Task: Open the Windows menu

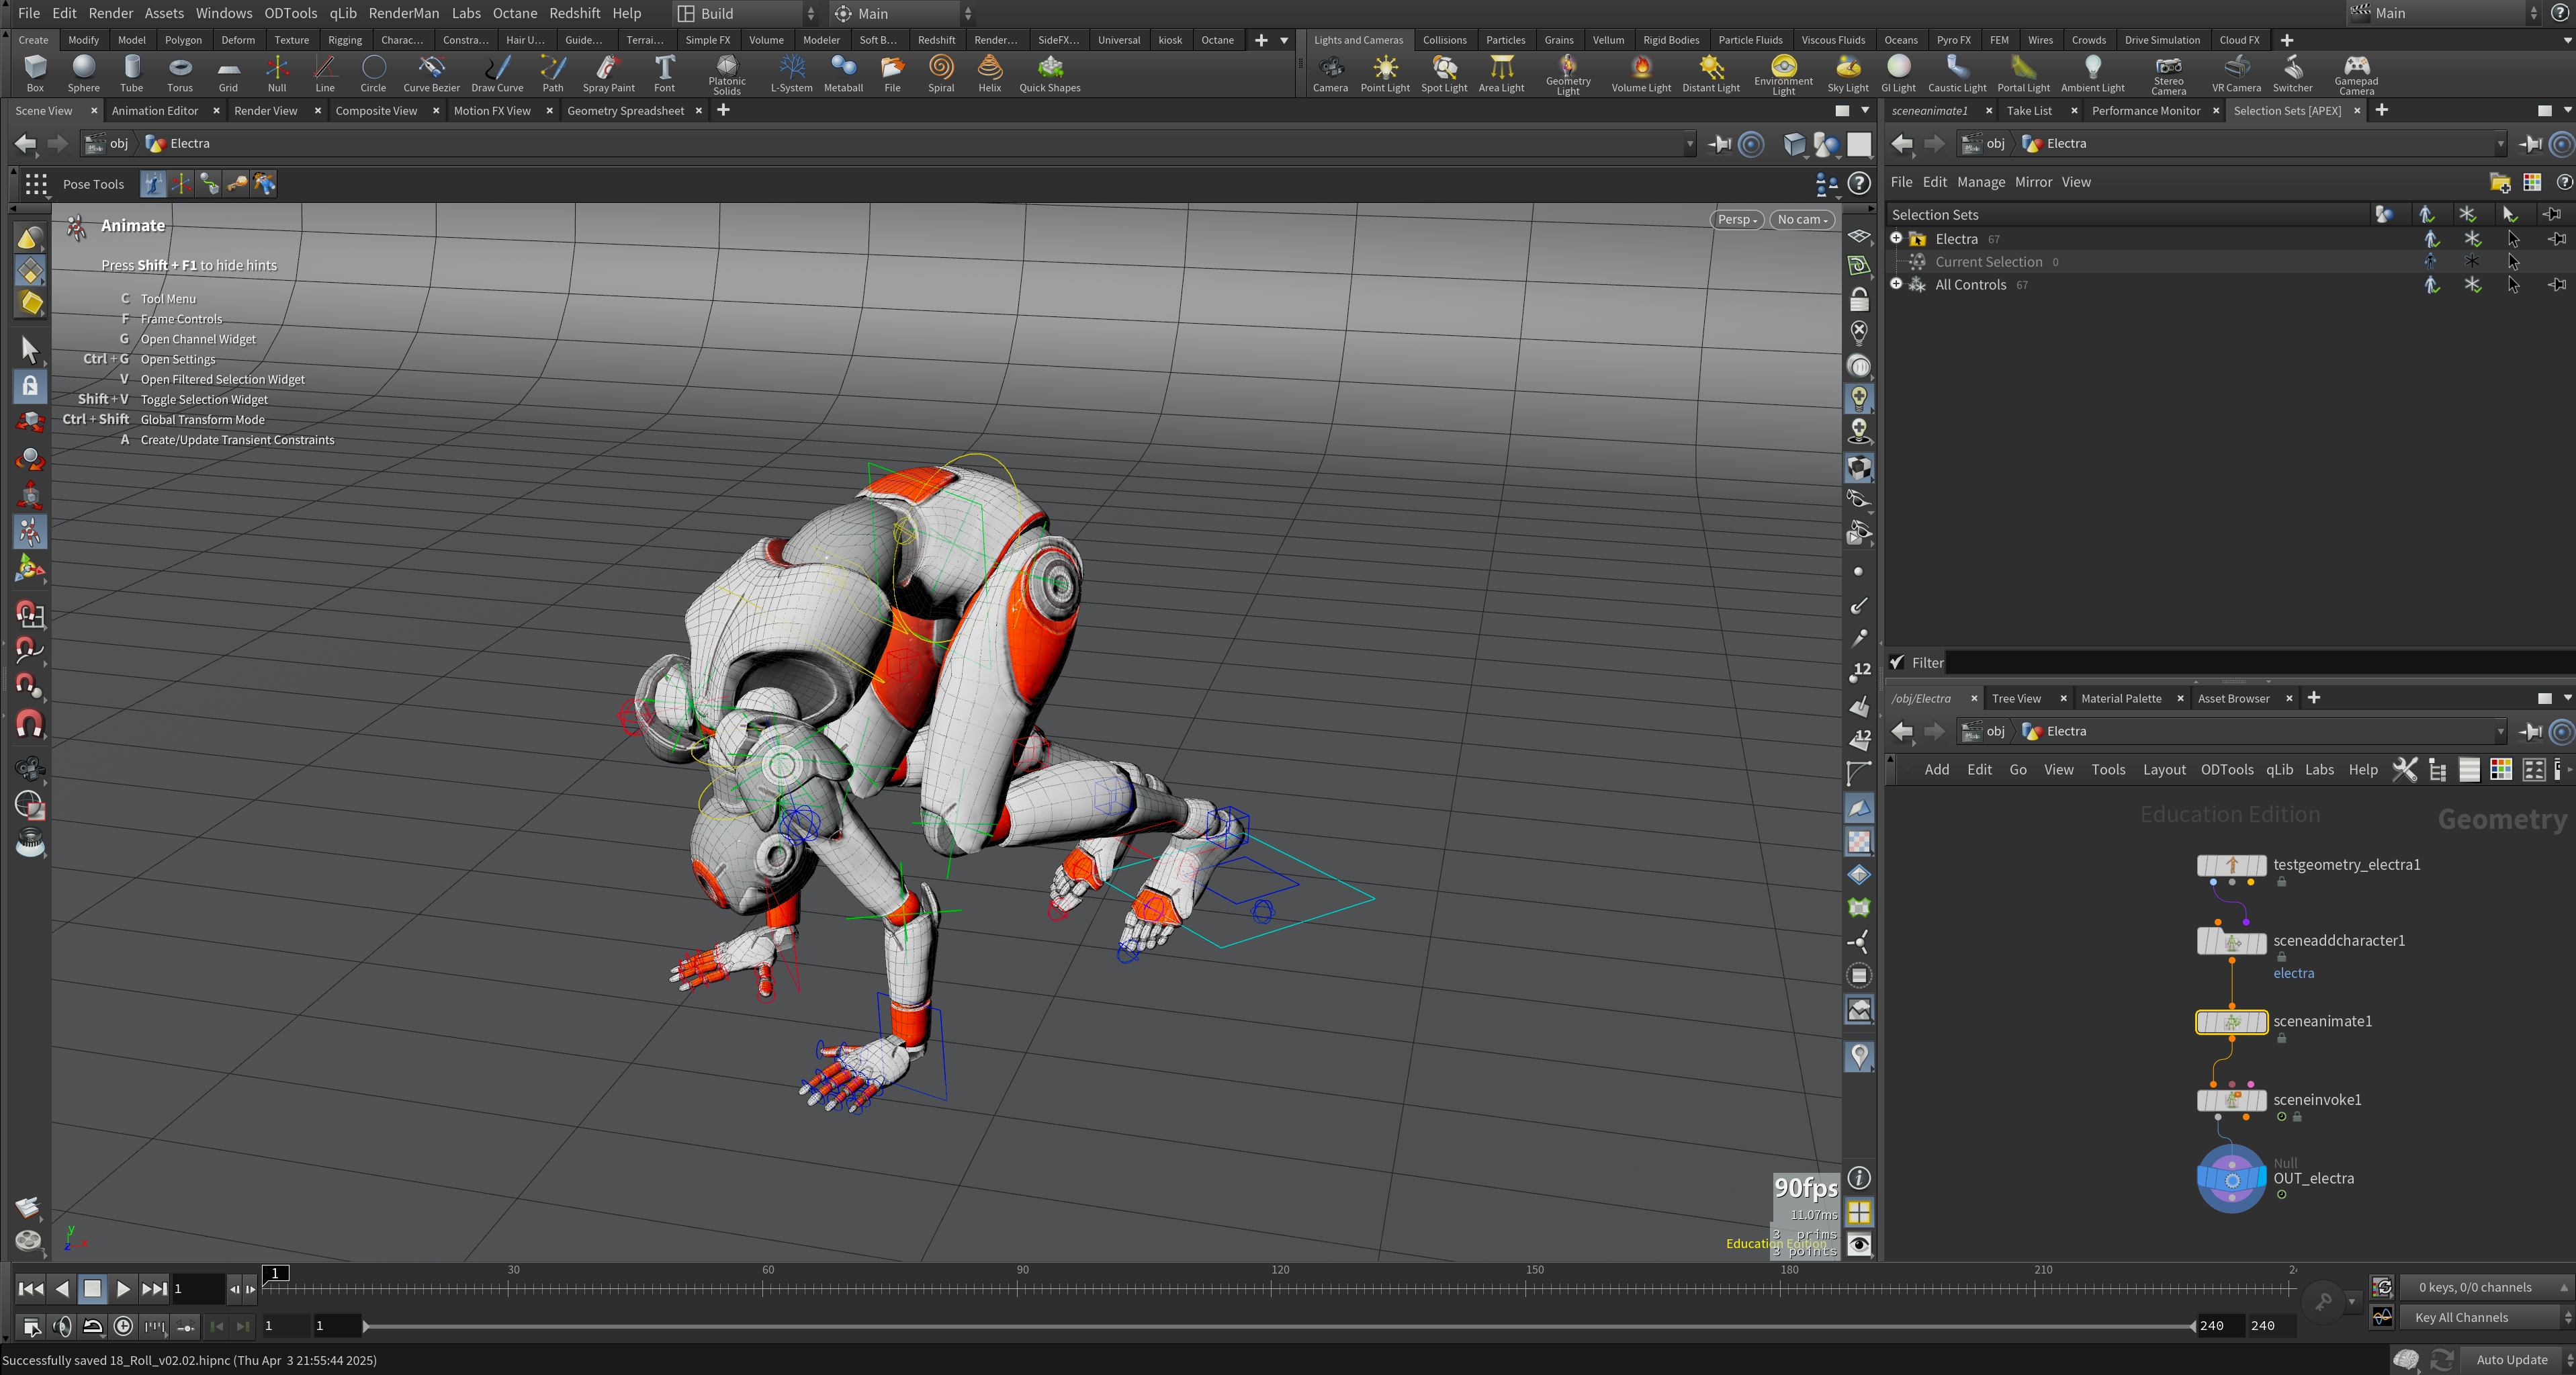Action: pos(224,13)
